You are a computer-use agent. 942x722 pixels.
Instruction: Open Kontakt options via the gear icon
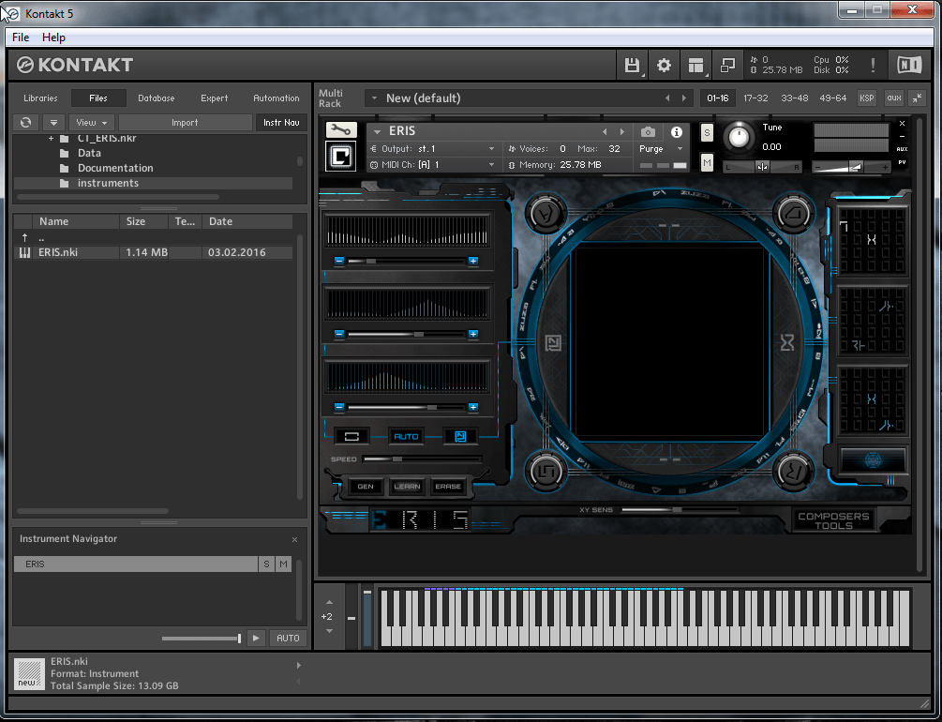(x=664, y=65)
